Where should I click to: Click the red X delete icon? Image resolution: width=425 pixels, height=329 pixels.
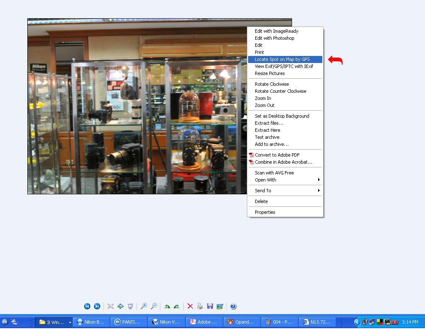tap(190, 306)
